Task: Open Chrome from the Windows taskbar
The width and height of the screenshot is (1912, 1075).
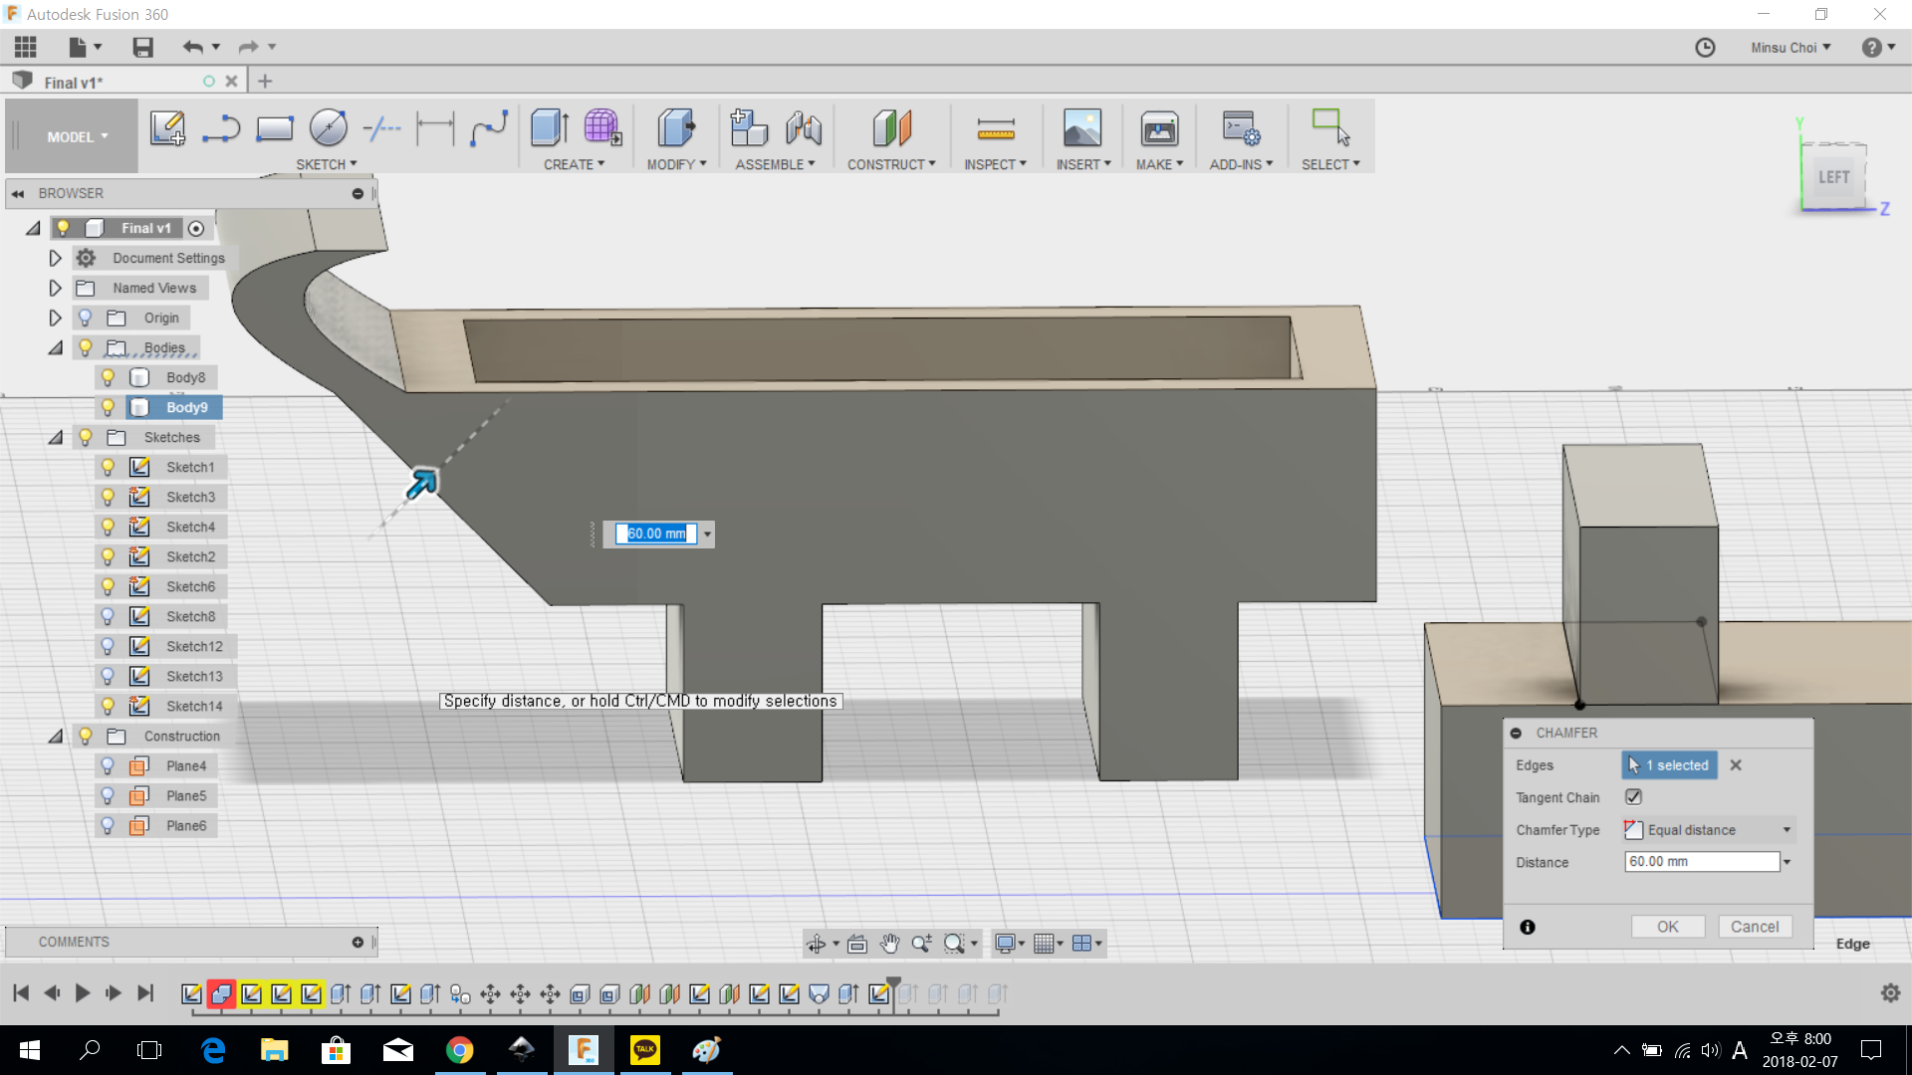Action: coord(459,1049)
